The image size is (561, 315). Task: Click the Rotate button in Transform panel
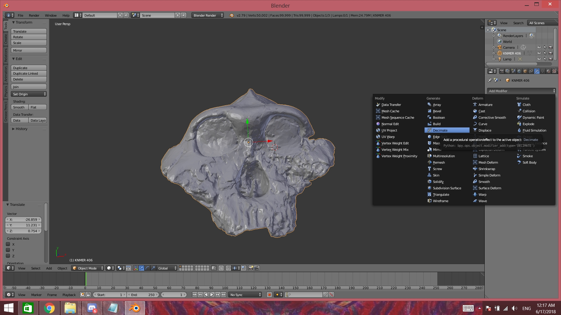[29, 37]
